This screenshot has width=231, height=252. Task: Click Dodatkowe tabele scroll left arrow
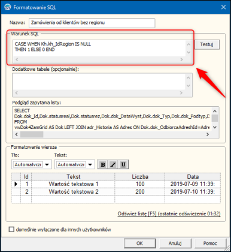click(17, 93)
